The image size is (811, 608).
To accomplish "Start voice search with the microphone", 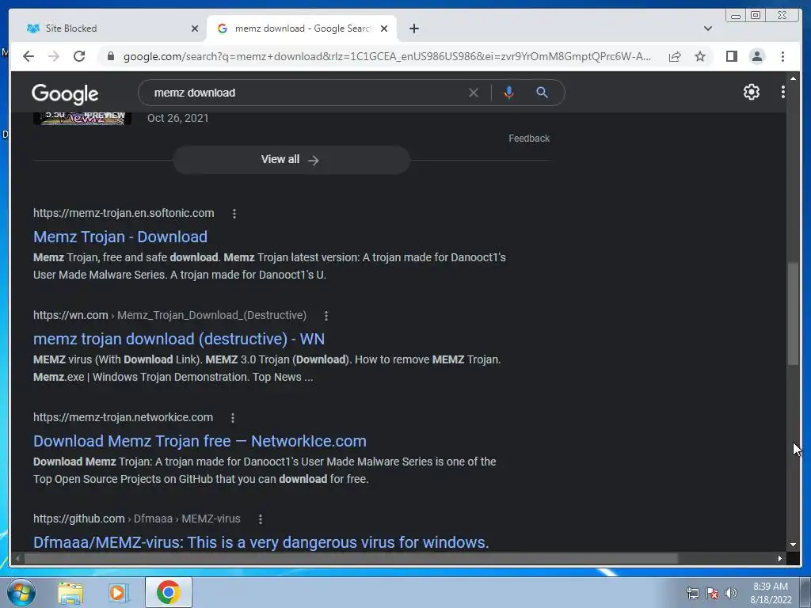I will tap(509, 93).
